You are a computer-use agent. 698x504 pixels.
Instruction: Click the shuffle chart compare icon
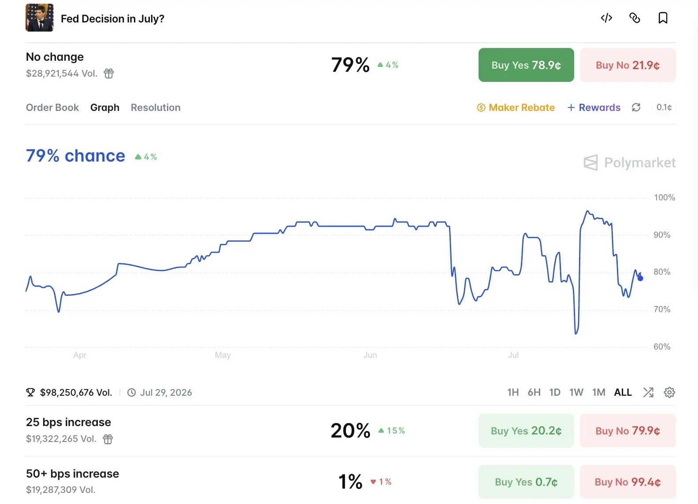648,392
